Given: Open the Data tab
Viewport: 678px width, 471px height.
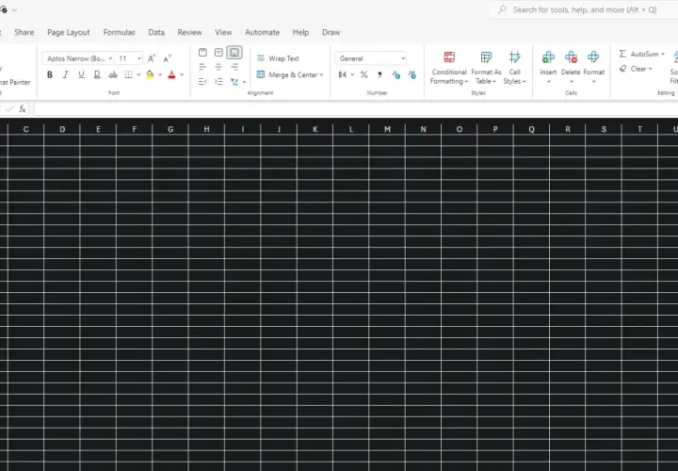Looking at the screenshot, I should point(156,32).
